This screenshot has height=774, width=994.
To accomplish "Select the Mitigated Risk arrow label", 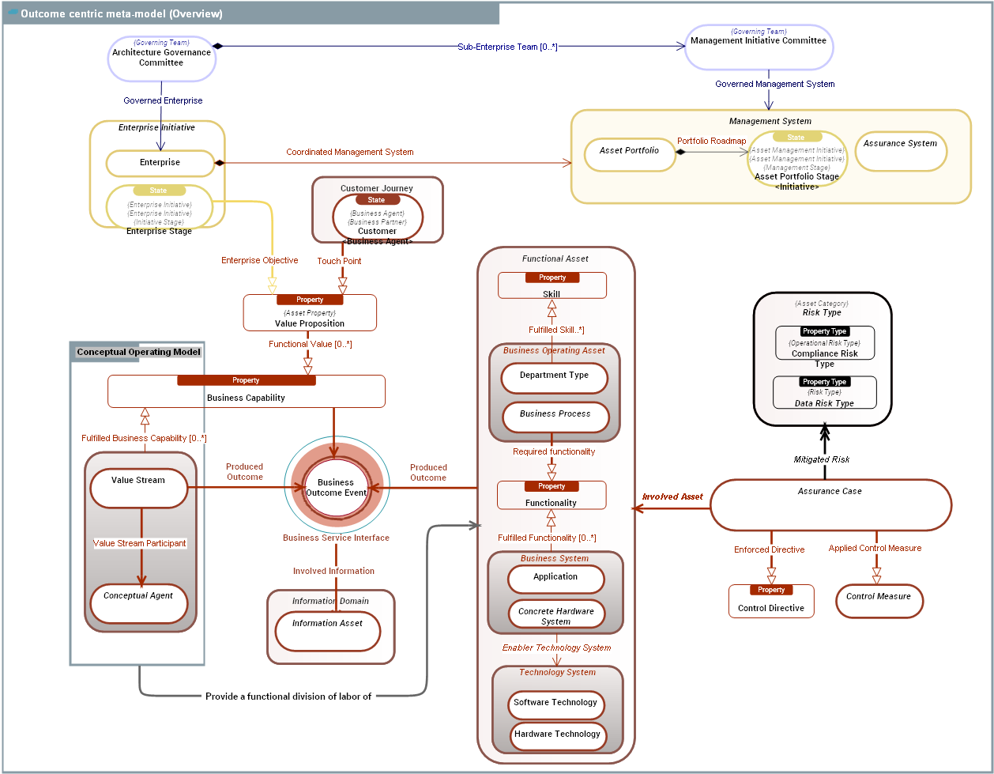I will [x=823, y=459].
